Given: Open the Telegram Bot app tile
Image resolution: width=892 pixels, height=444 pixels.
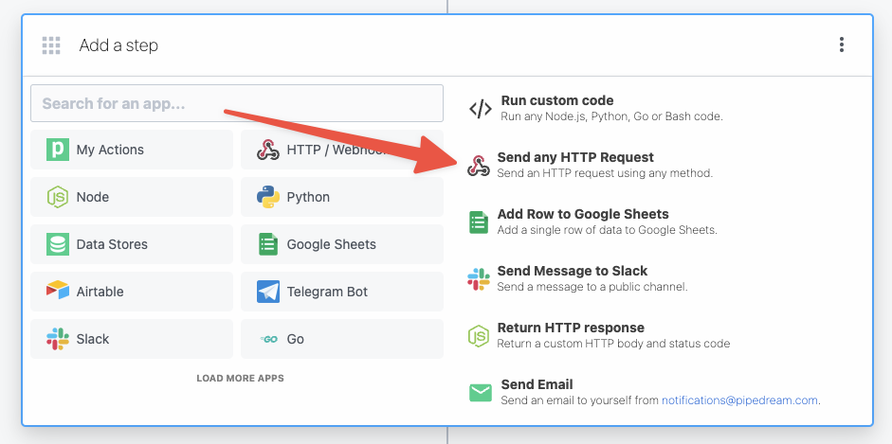Looking at the screenshot, I should coord(342,292).
